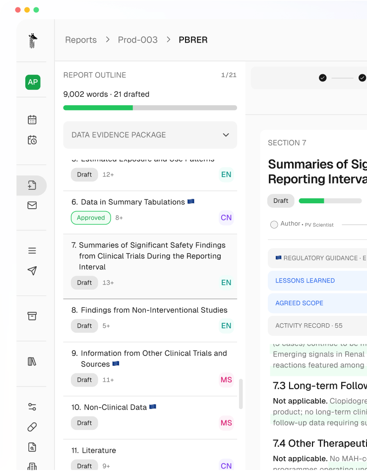Viewport: 367px width, 471px height.
Task: Click the 8+ count on section 6
Action: click(x=119, y=218)
